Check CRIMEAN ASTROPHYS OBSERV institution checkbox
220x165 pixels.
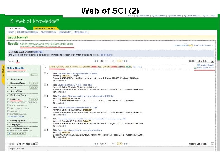click(x=9, y=102)
